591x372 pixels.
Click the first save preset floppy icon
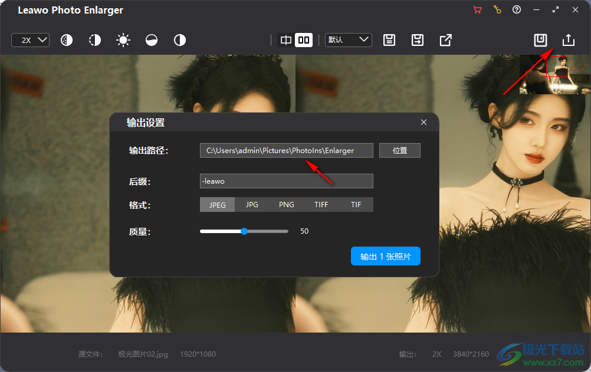(x=389, y=40)
